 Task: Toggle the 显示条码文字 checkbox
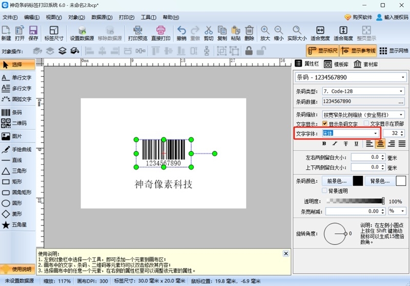pos(325,124)
